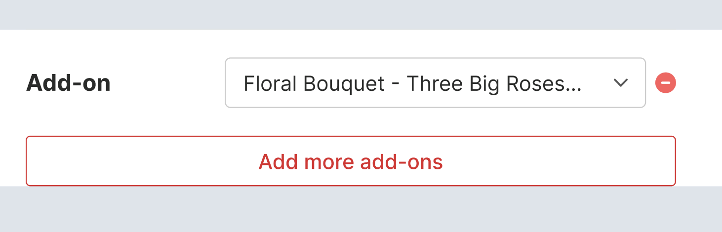The image size is (722, 232).
Task: Click the truncated Three Big Roses text
Action: pos(494,84)
